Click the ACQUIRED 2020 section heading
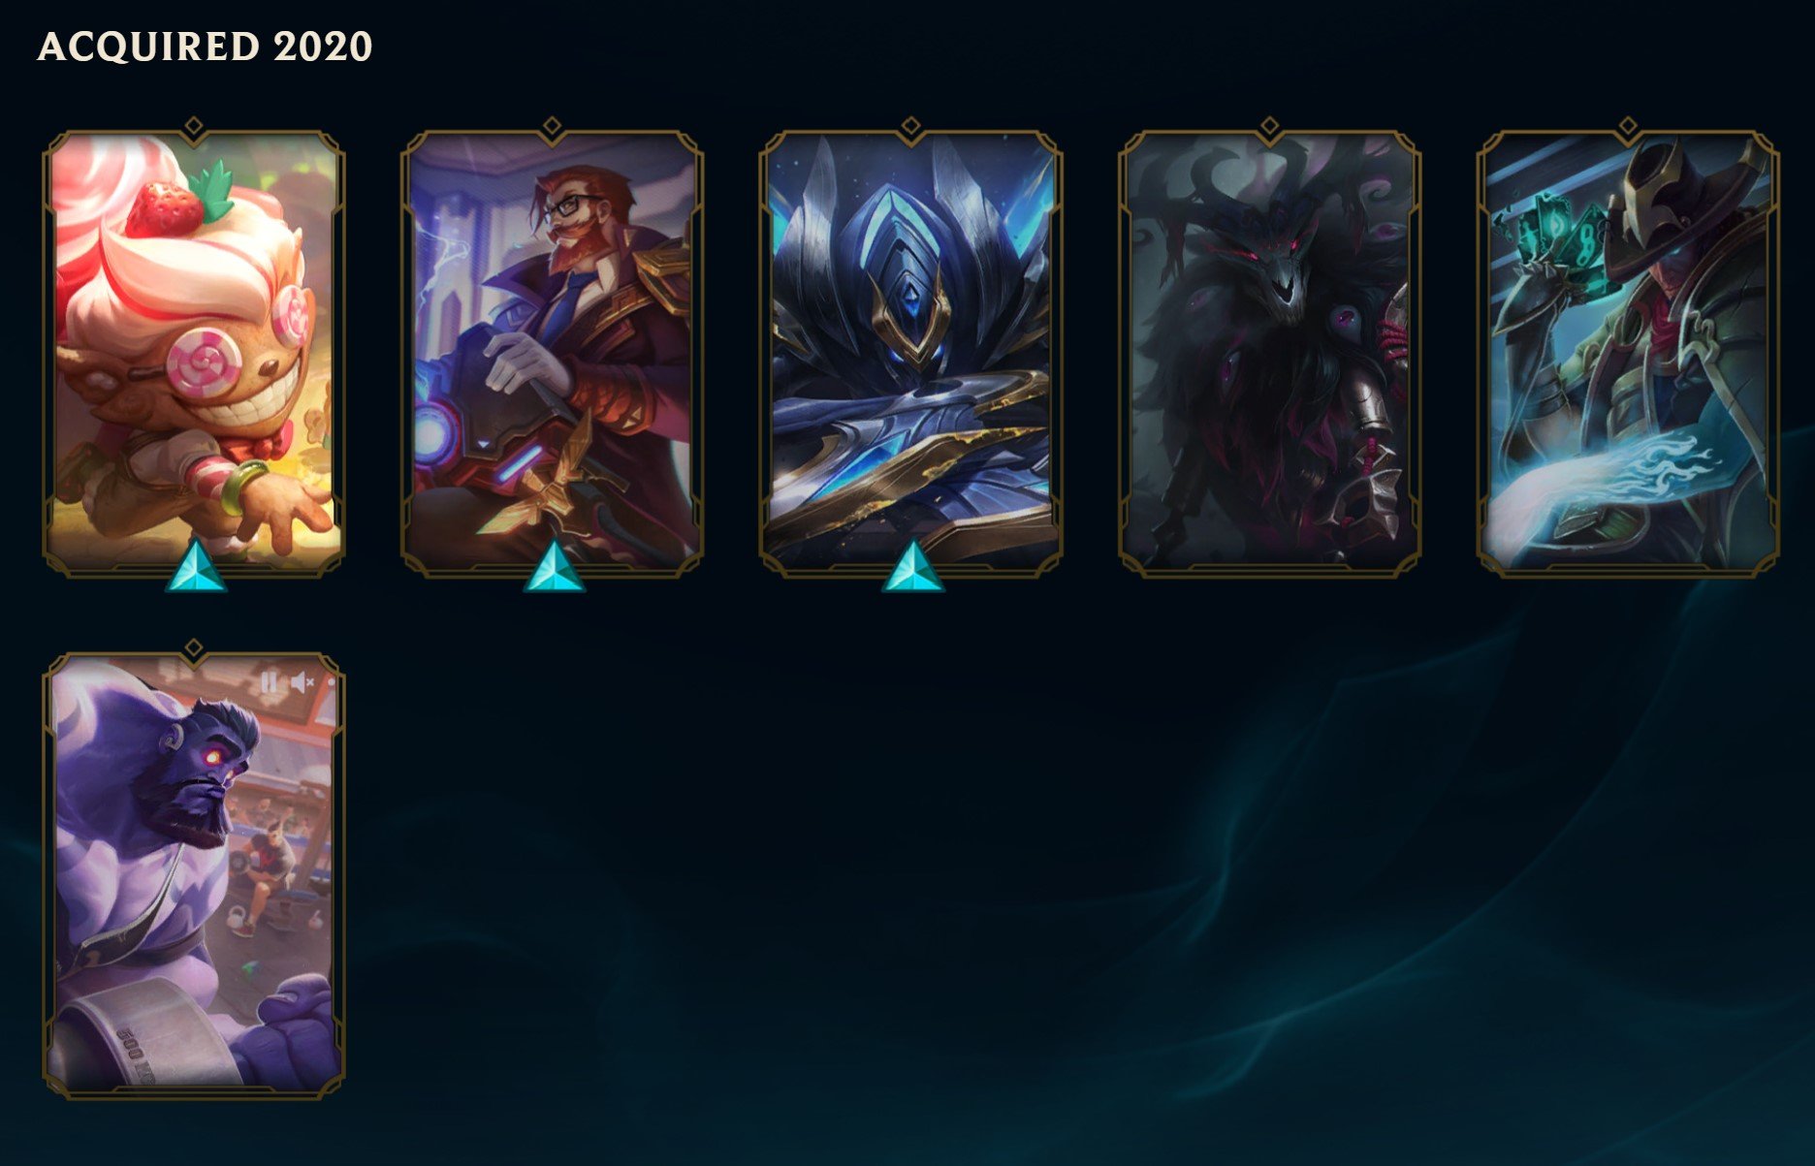This screenshot has height=1166, width=1815. click(x=205, y=47)
